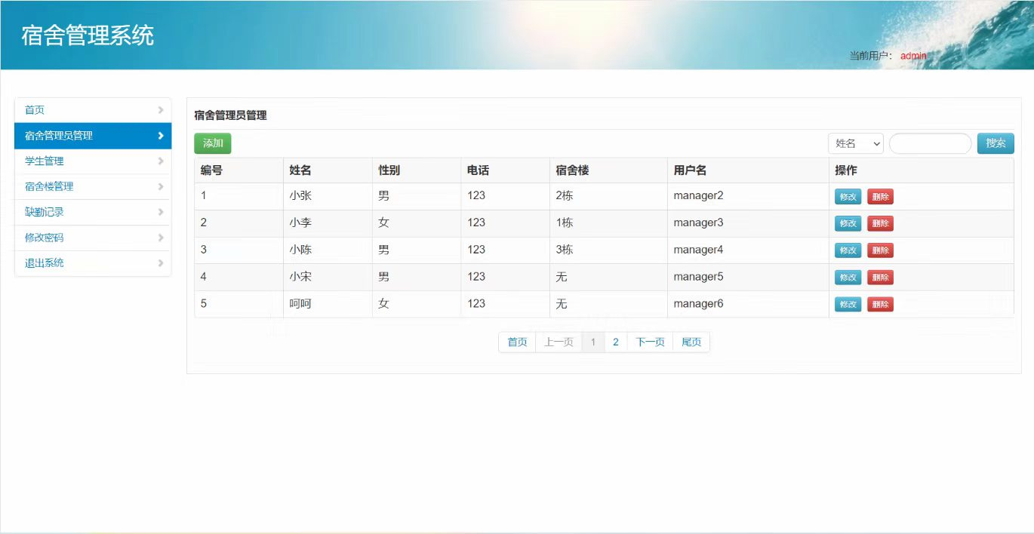Click 删除 for manager 小李
Viewport: 1034px width, 534px height.
pyautogui.click(x=880, y=223)
